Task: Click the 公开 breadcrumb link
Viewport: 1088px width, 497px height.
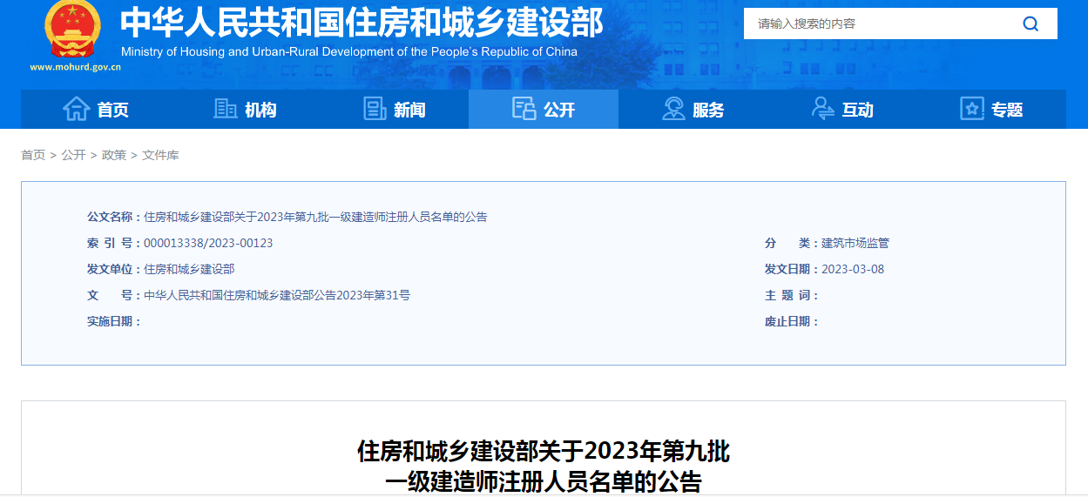Action: click(73, 155)
